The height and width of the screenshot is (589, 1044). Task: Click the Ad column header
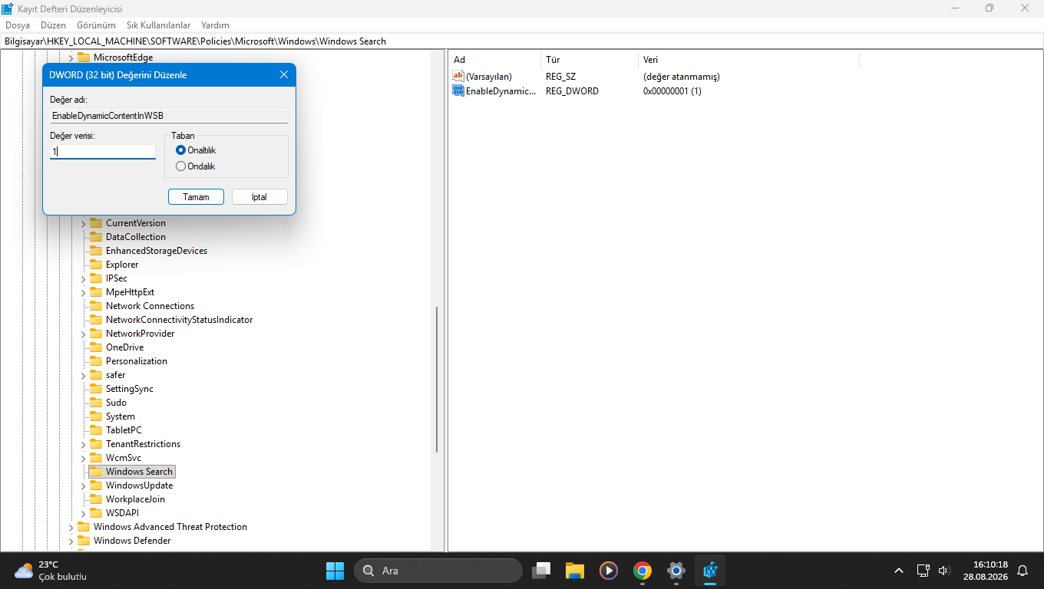494,60
